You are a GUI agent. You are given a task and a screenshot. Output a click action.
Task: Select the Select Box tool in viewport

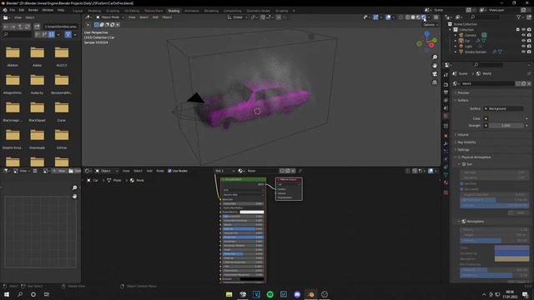[97, 25]
